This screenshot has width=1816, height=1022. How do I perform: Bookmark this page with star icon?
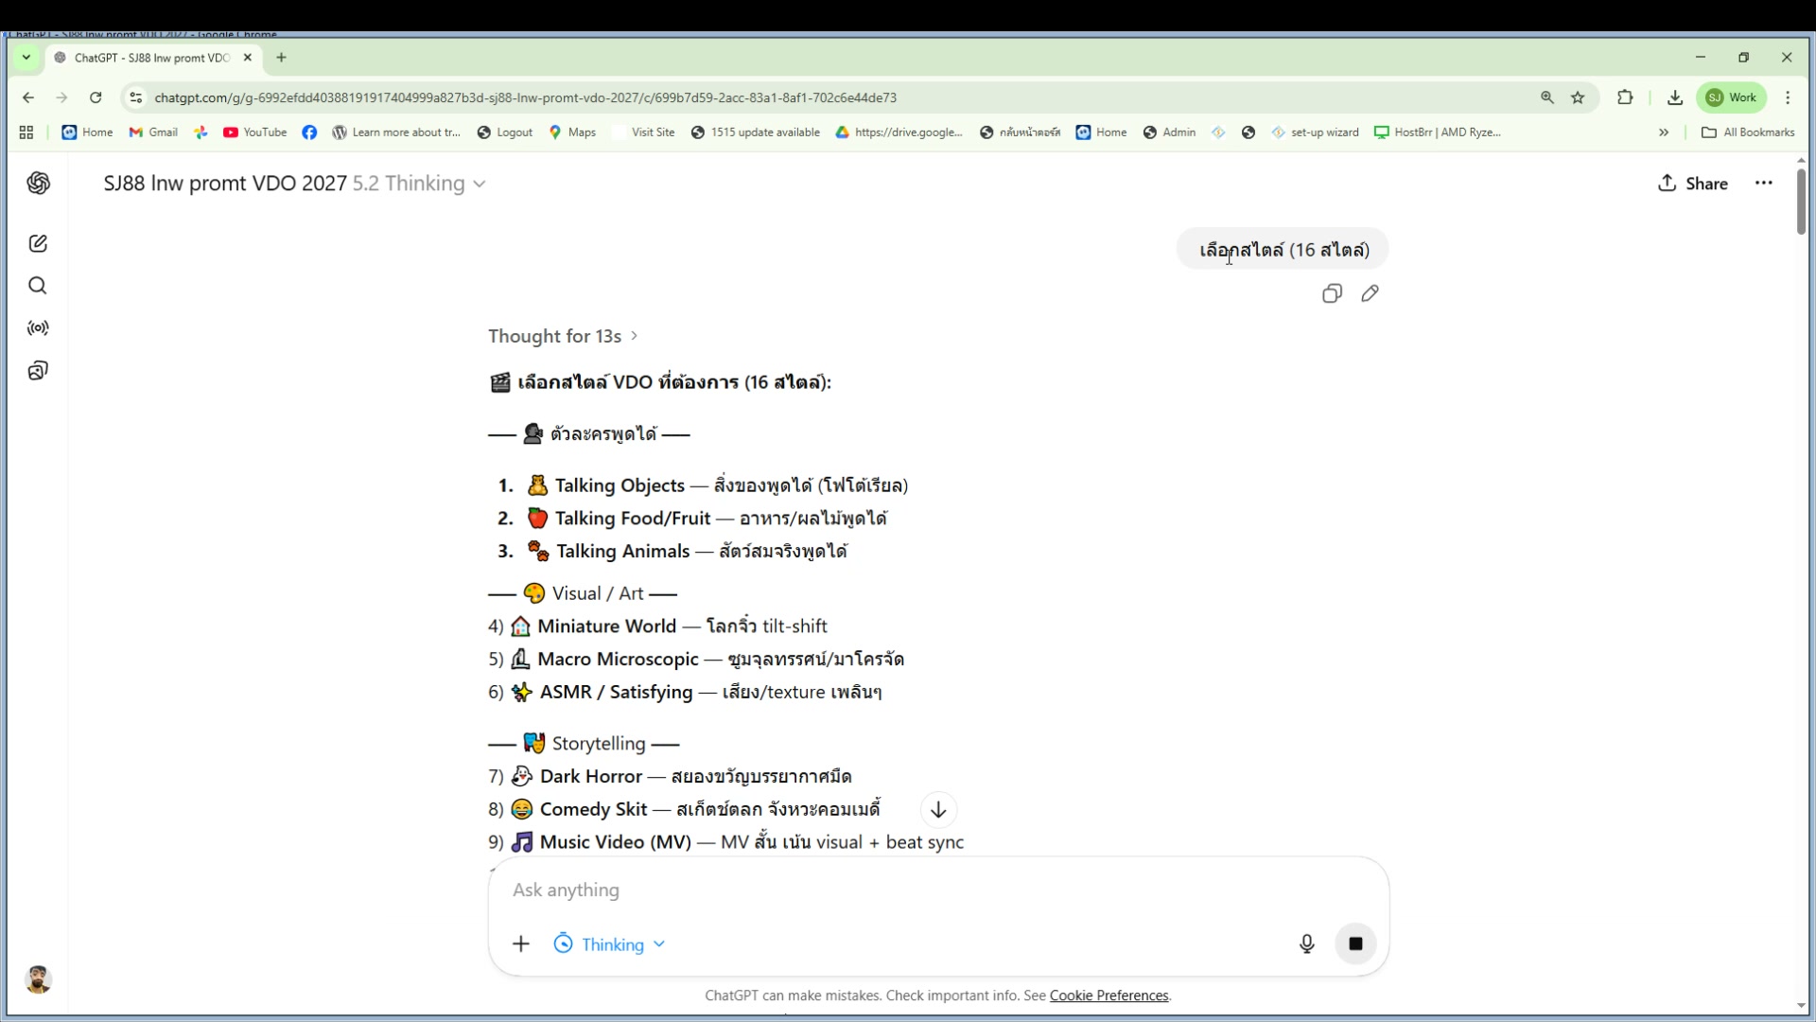click(1578, 97)
